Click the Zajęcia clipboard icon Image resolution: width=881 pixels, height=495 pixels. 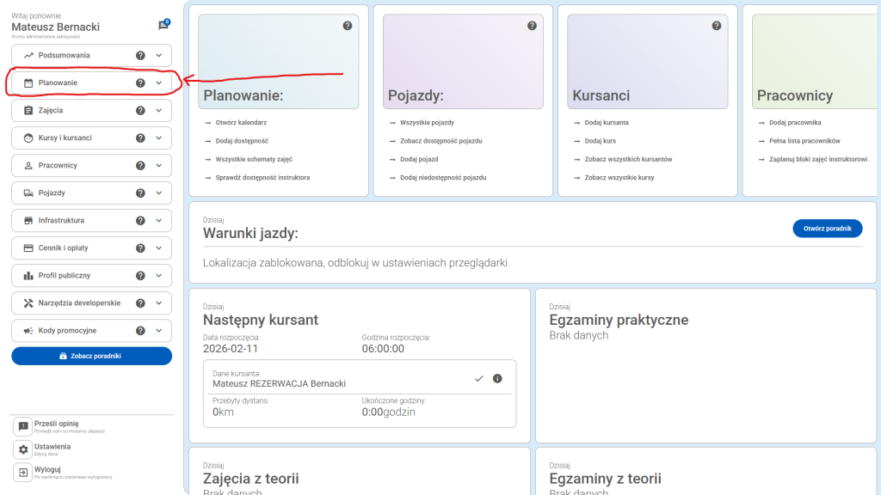pyautogui.click(x=28, y=110)
